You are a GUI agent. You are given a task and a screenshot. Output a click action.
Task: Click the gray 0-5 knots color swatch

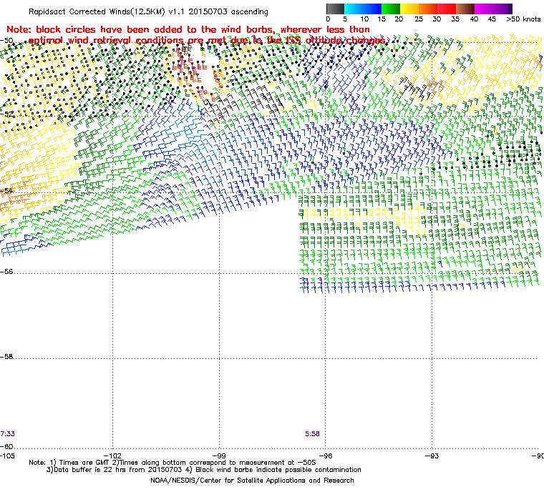[335, 9]
